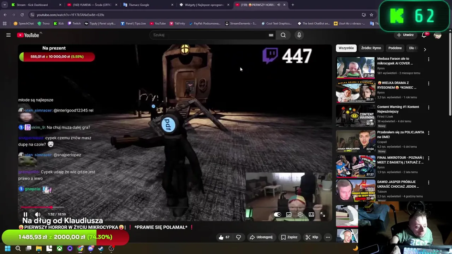452x254 pixels.
Task: Open options for Przebrałem się za POLICJANTA
Action: click(429, 133)
